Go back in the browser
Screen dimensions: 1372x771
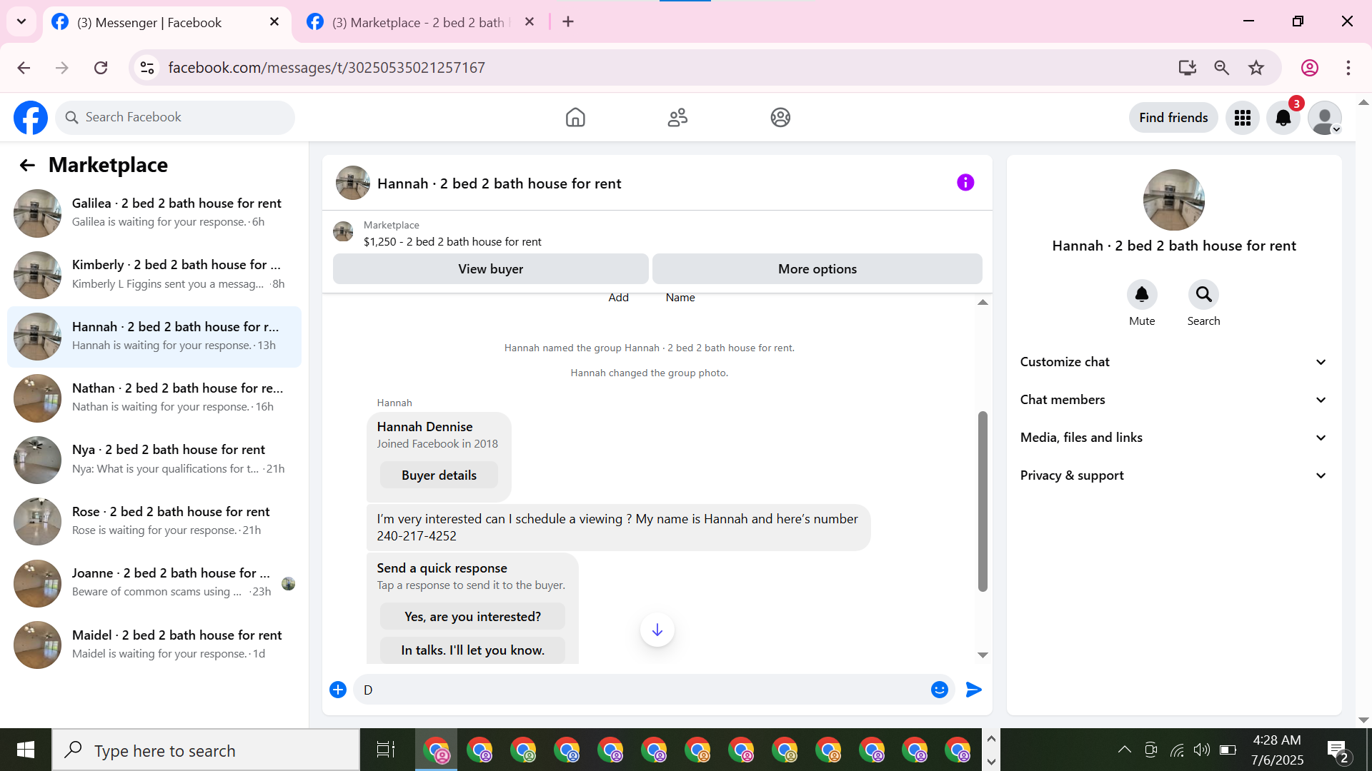point(24,68)
